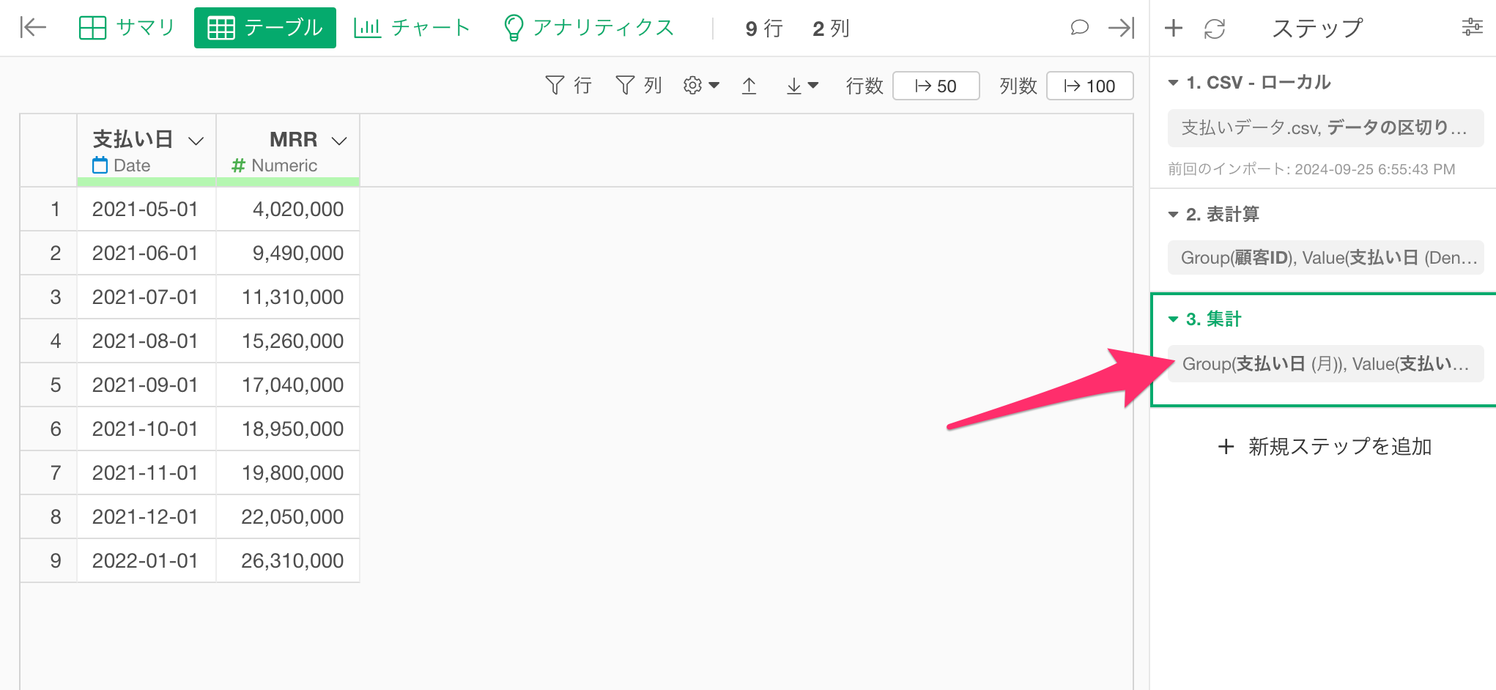Select the cell 2022-01-01
Screen dimensions: 1496x690
tap(146, 561)
